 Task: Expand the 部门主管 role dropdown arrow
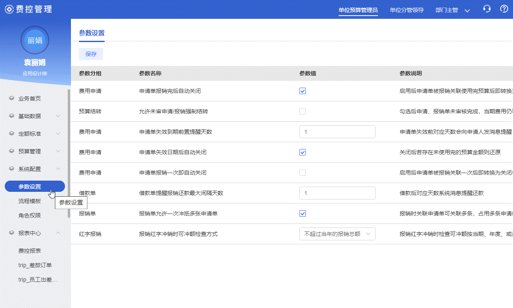[x=467, y=10]
